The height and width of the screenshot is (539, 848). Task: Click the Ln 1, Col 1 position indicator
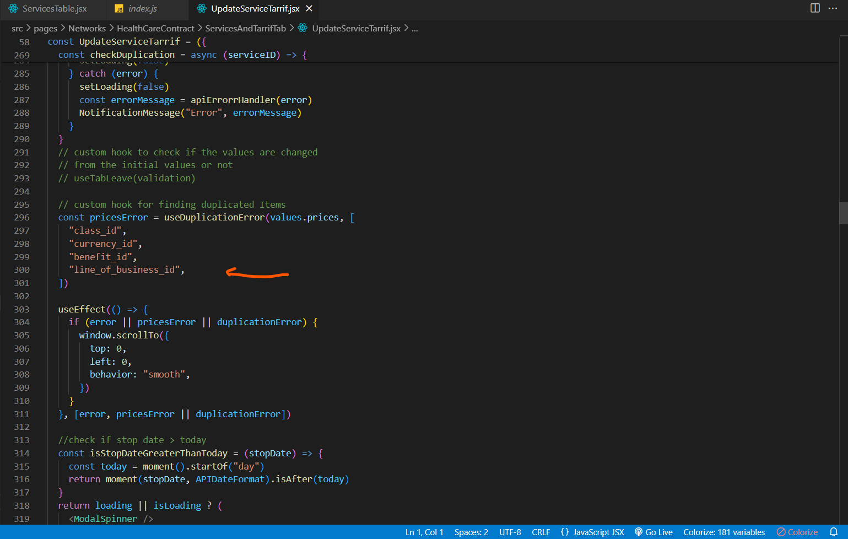pyautogui.click(x=424, y=532)
